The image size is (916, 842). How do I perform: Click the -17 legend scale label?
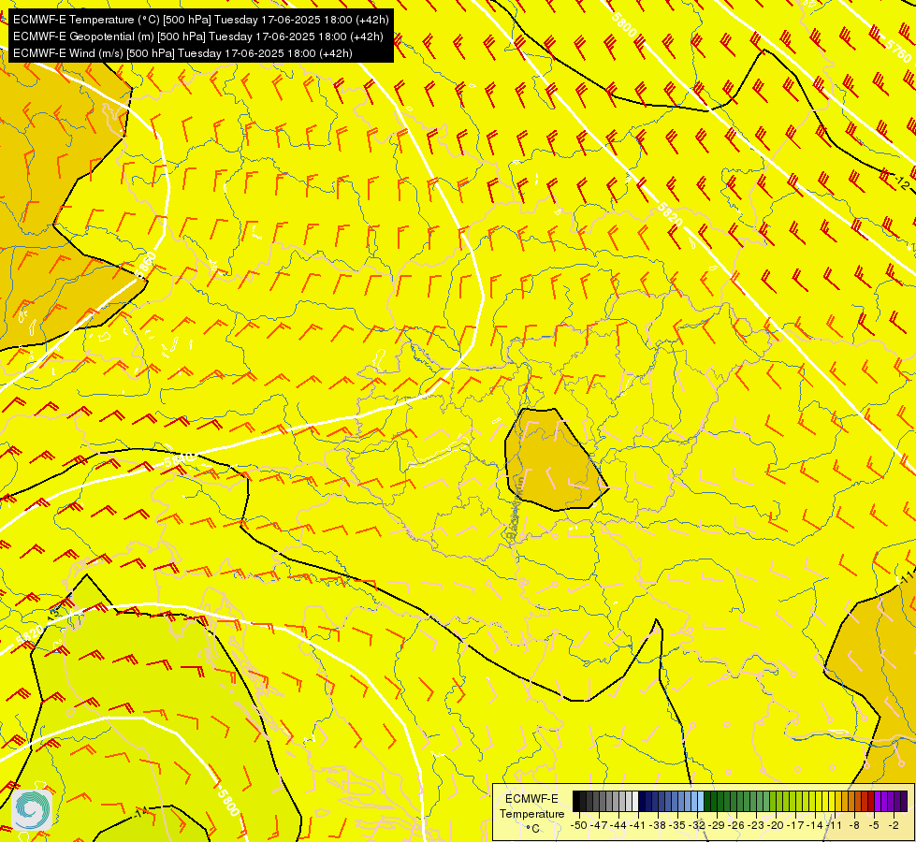(x=795, y=825)
